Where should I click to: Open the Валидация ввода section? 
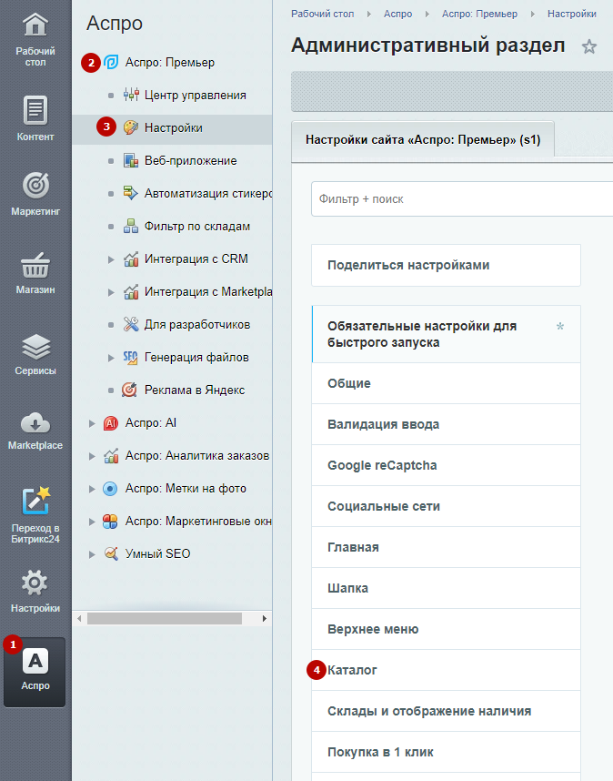pyautogui.click(x=446, y=424)
